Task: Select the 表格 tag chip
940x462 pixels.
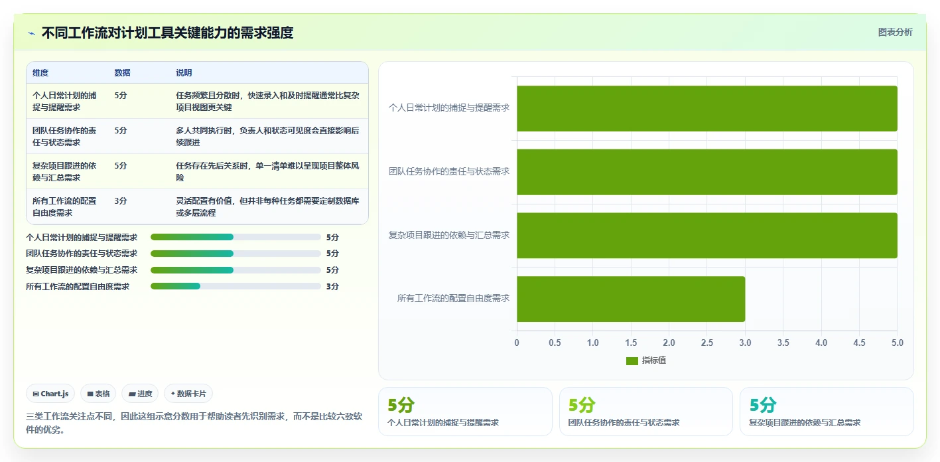Action: 98,394
